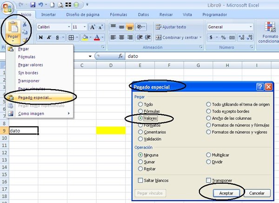Apply the percent style
The width and height of the screenshot is (279, 203).
click(223, 38)
